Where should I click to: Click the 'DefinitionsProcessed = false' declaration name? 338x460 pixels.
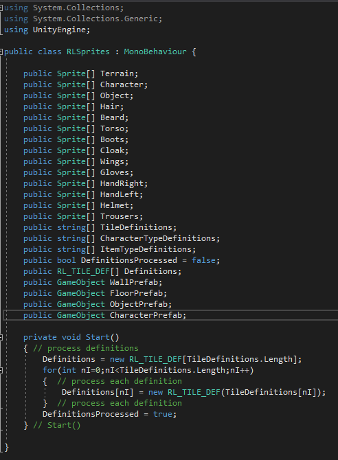(x=129, y=260)
